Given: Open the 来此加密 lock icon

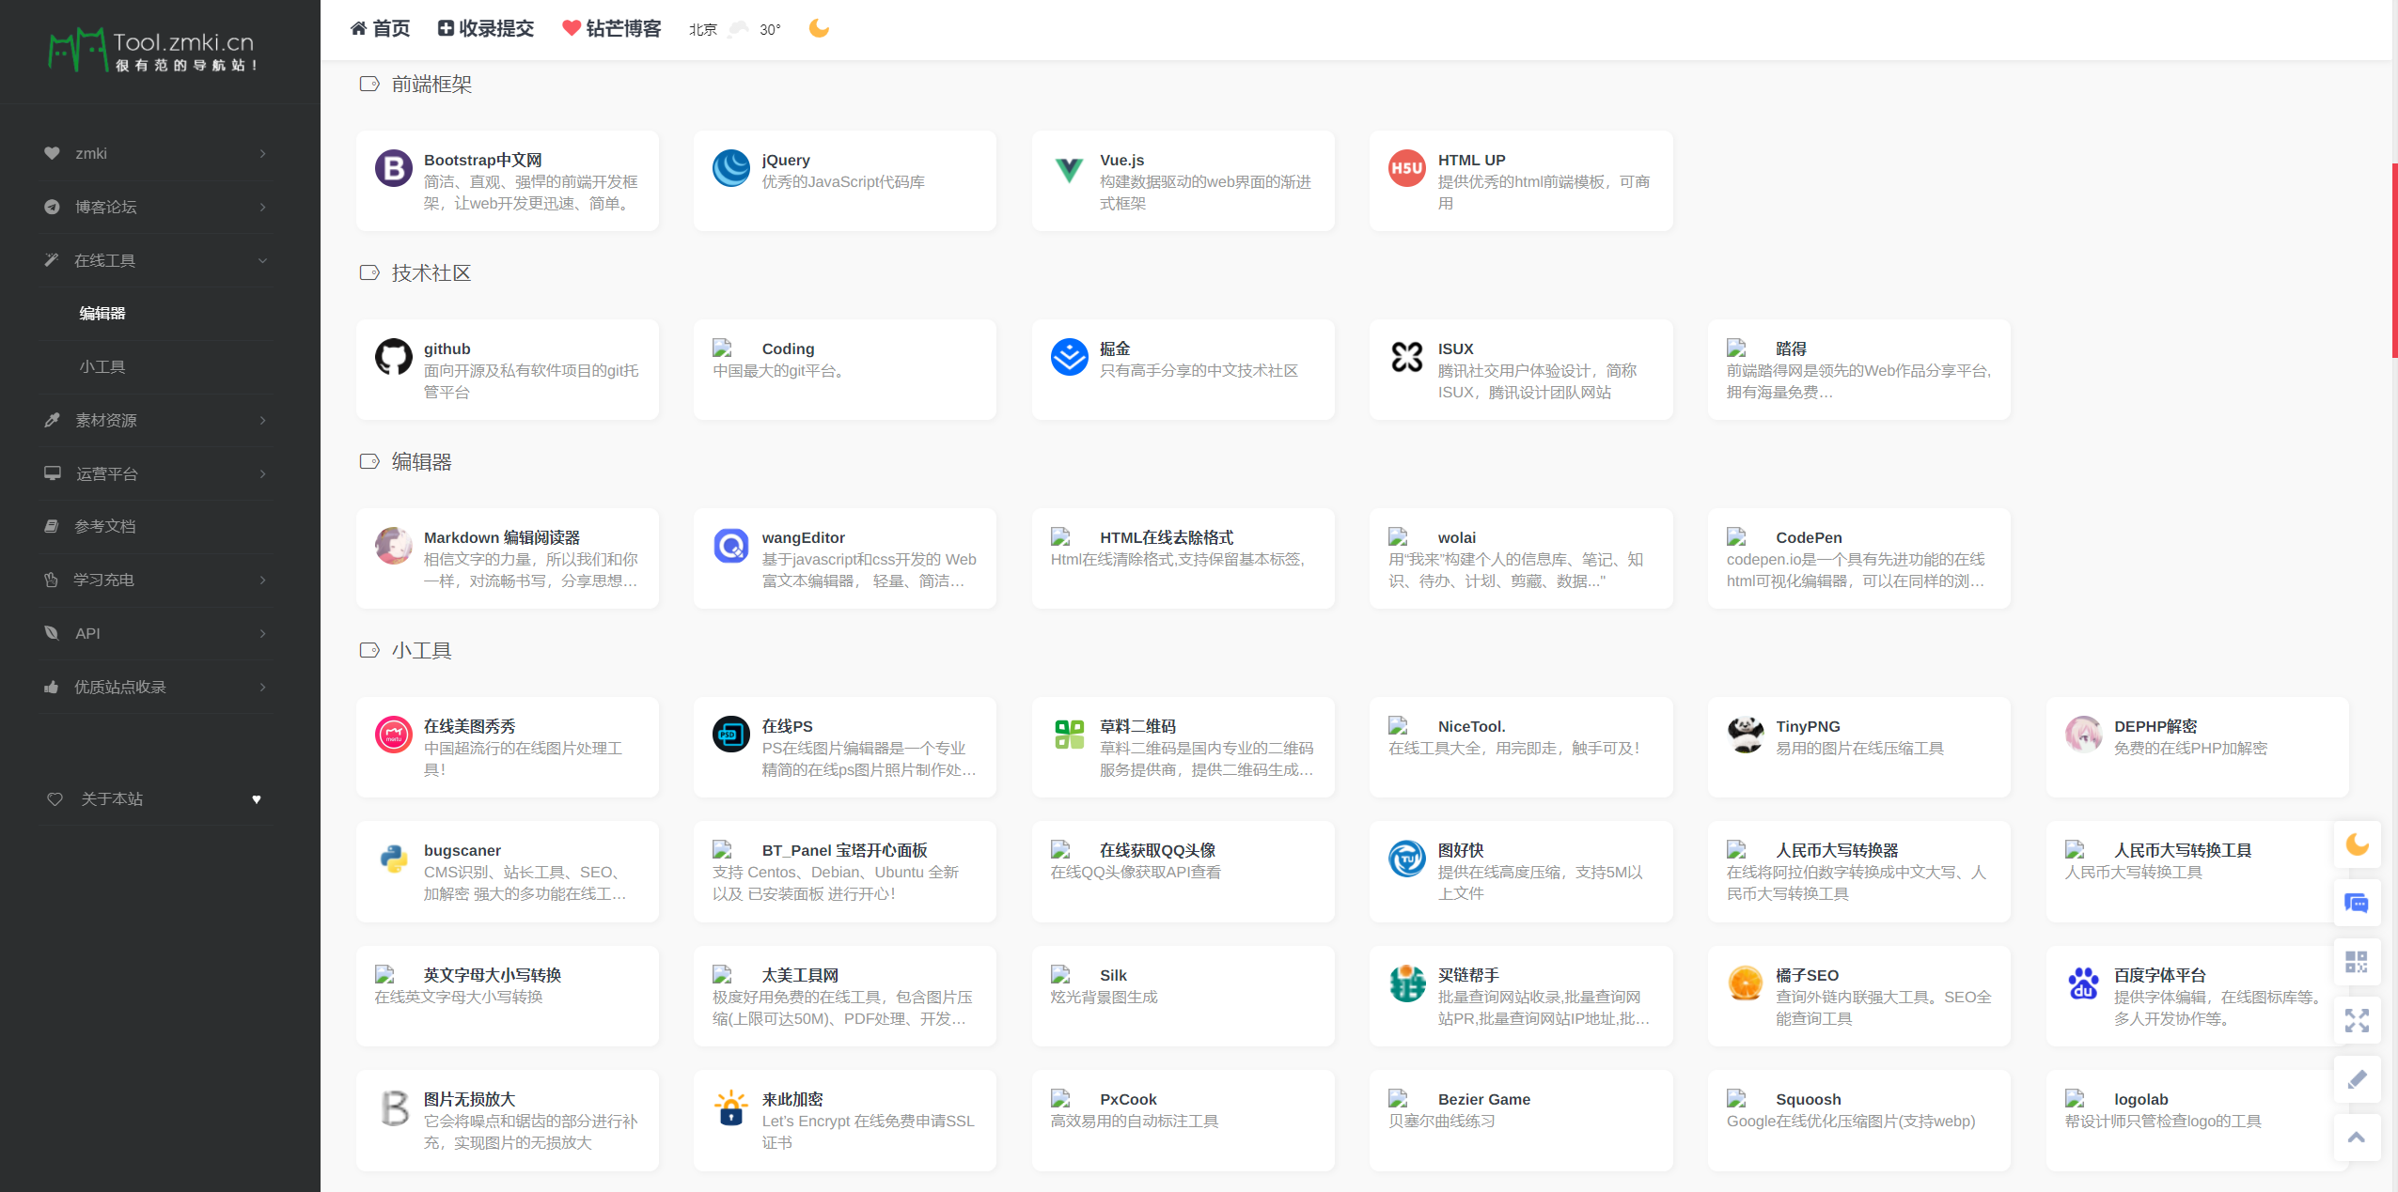Looking at the screenshot, I should [731, 1108].
